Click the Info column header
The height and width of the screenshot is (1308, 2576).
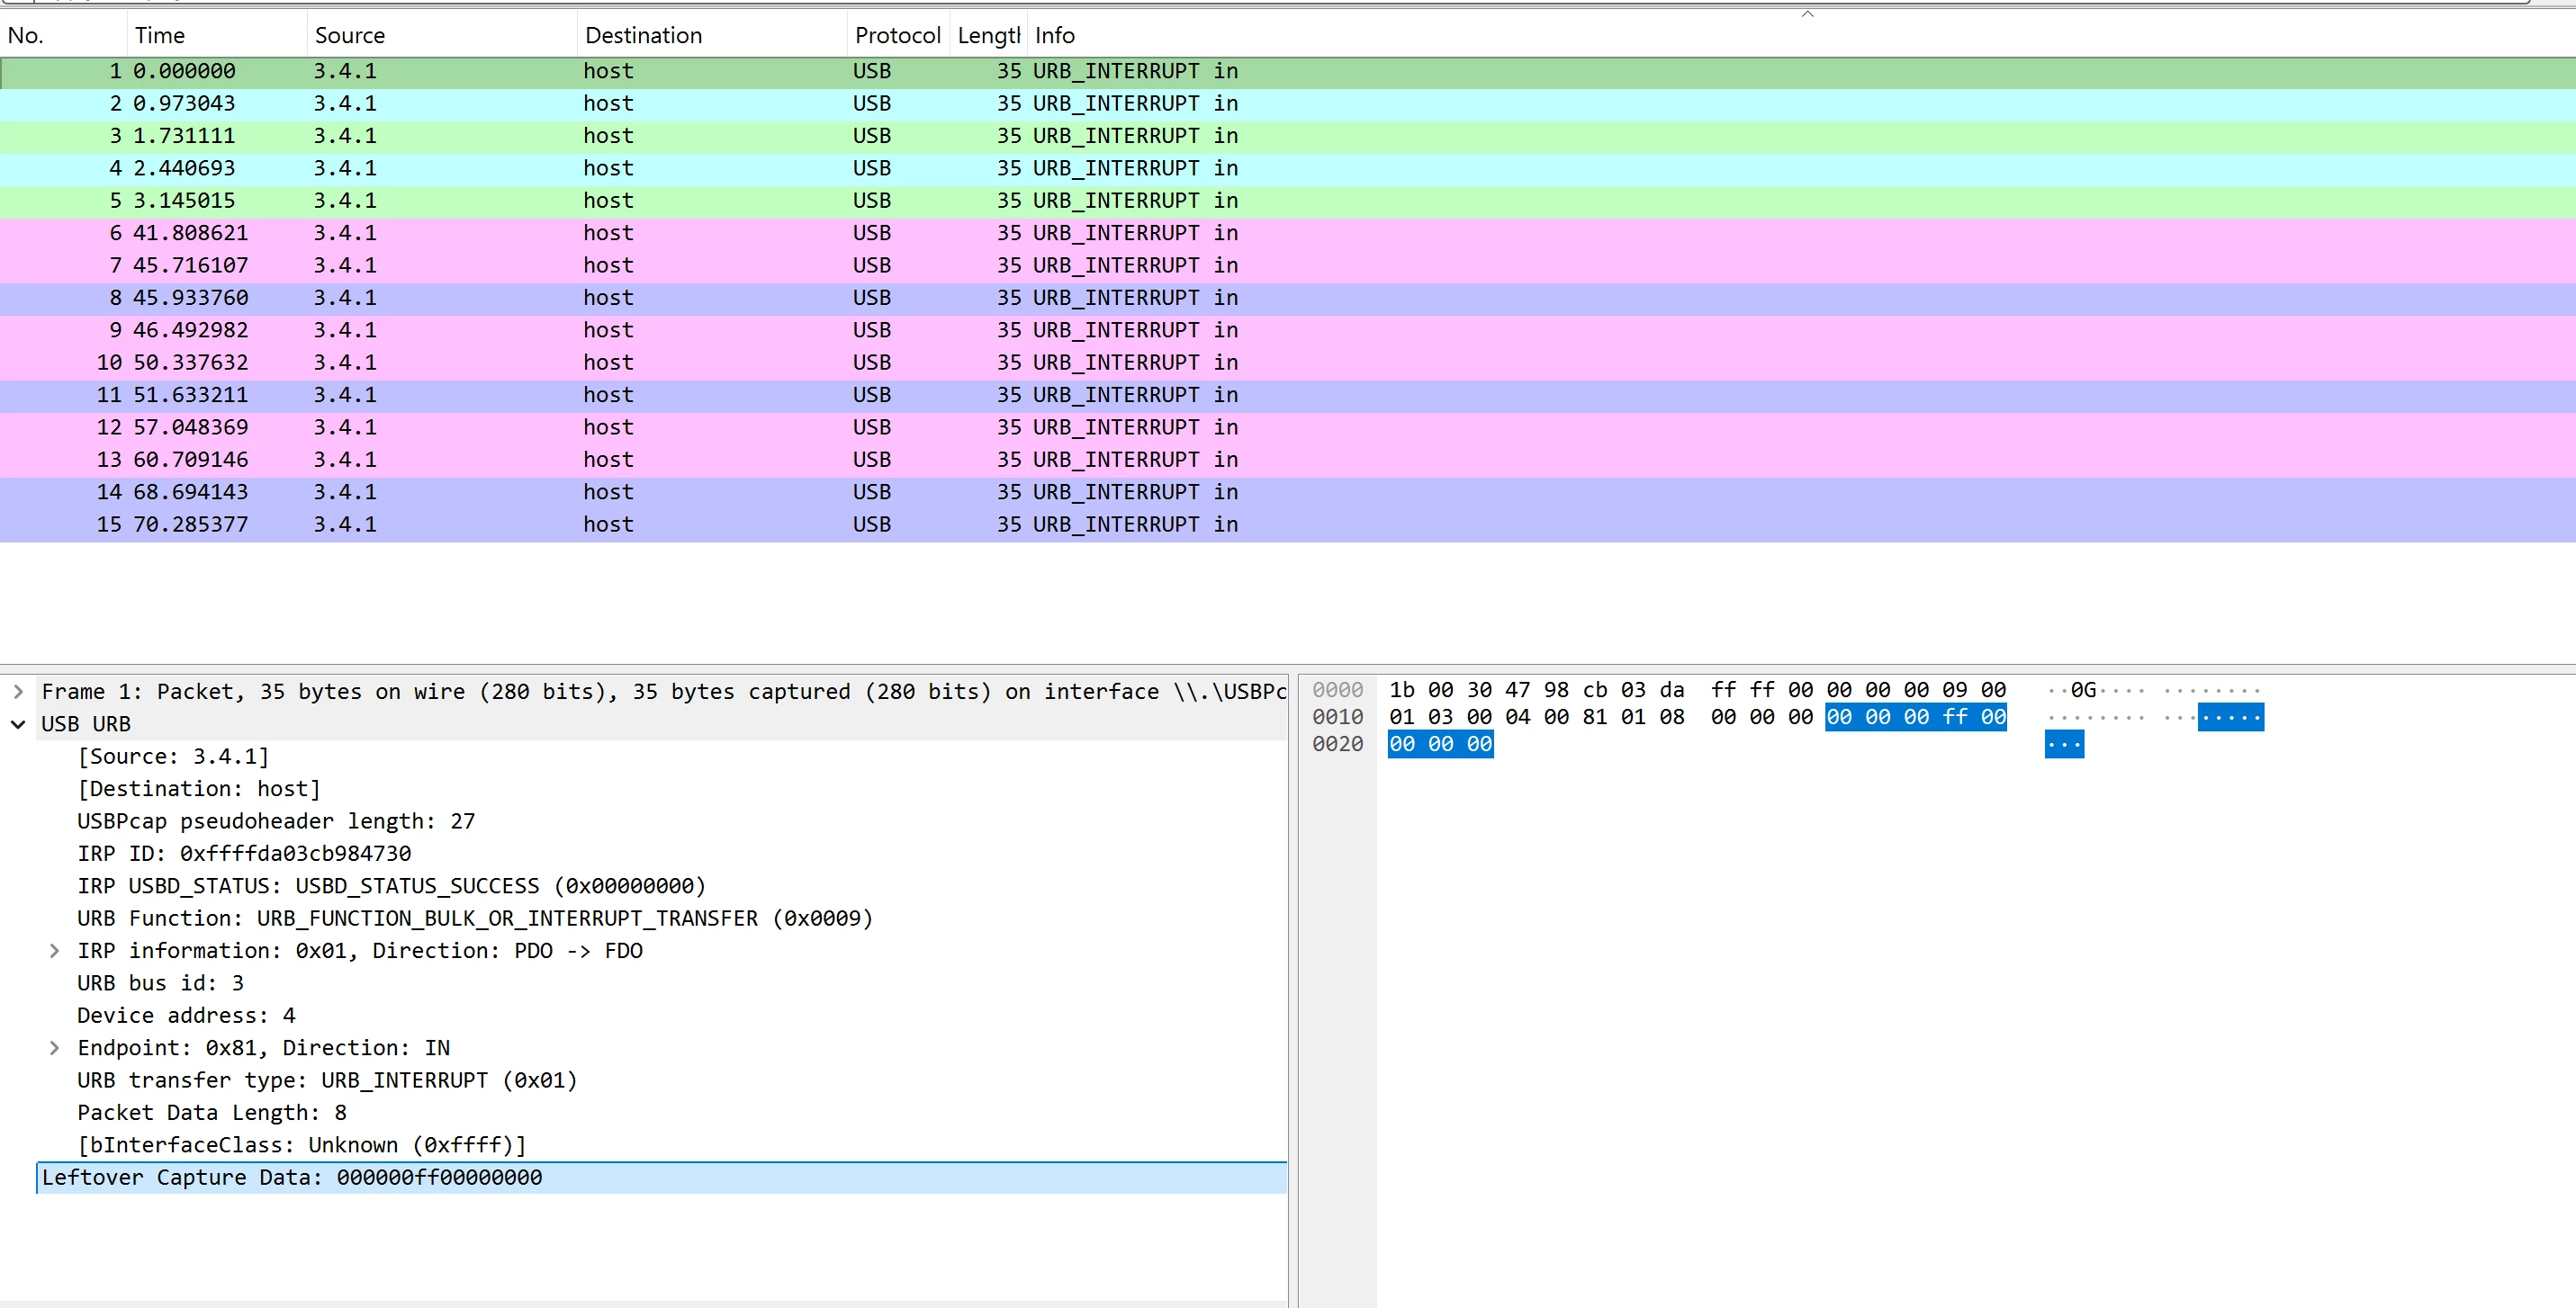tap(1054, 36)
